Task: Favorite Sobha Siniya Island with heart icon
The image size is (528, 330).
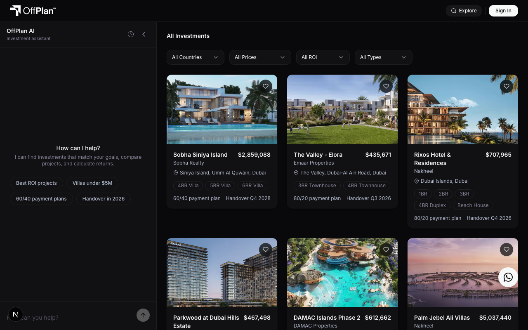Action: click(x=266, y=86)
